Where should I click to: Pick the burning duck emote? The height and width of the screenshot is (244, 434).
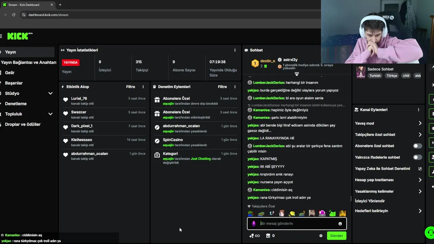(x=343, y=213)
